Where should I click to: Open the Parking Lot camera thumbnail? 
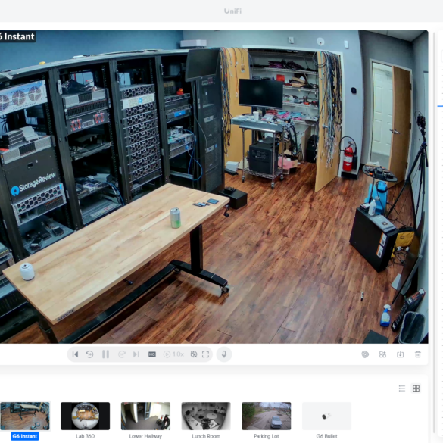[266, 416]
